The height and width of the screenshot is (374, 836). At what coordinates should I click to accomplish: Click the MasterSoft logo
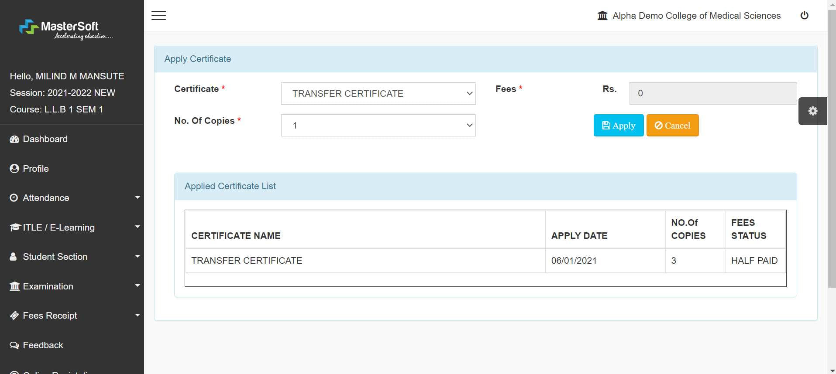pos(65,29)
